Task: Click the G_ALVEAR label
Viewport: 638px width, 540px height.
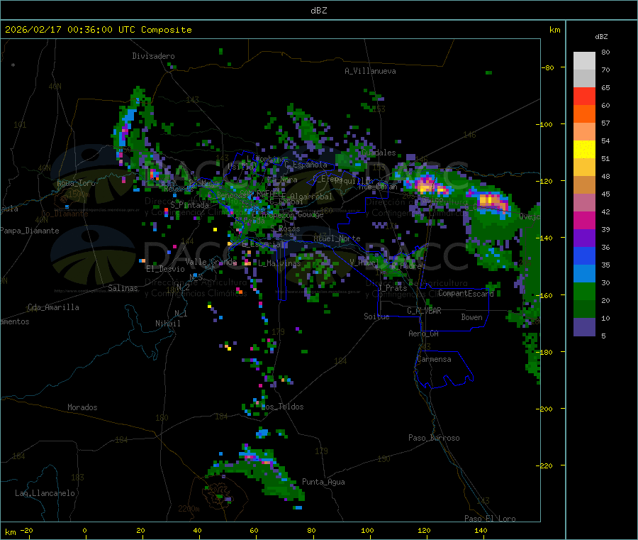Action: [424, 311]
